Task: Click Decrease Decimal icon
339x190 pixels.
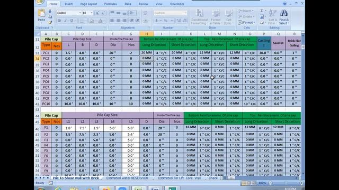Action: (x=185, y=21)
